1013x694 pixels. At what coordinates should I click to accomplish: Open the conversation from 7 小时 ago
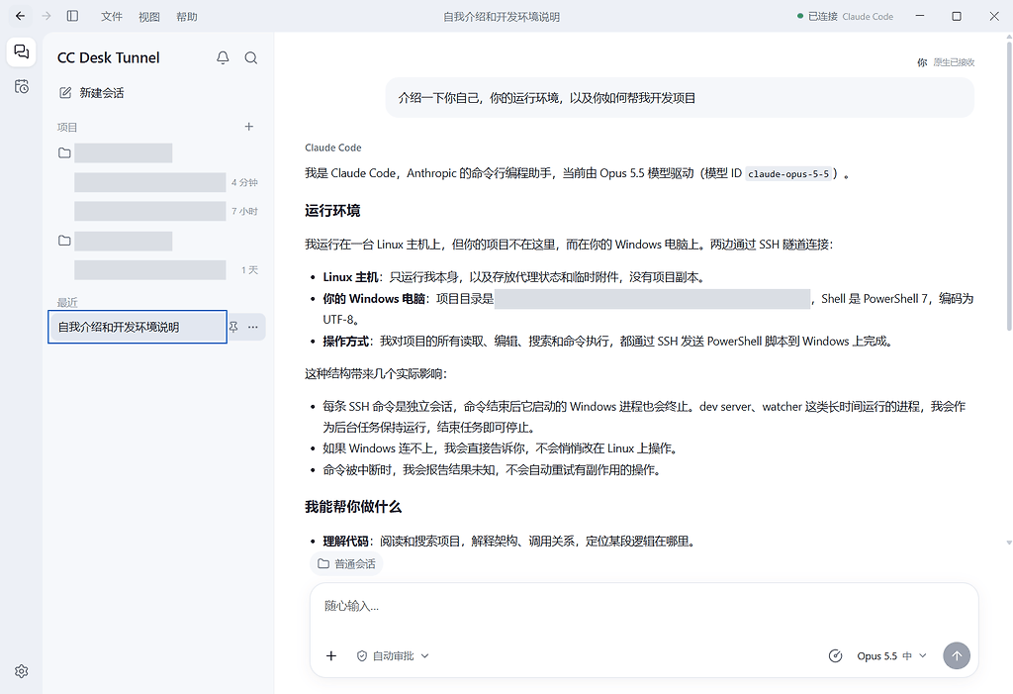[166, 211]
